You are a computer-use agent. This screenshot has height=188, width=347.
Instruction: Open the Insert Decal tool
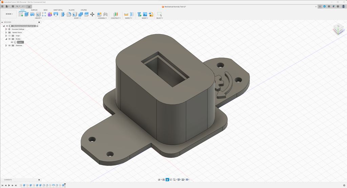tap(145, 14)
